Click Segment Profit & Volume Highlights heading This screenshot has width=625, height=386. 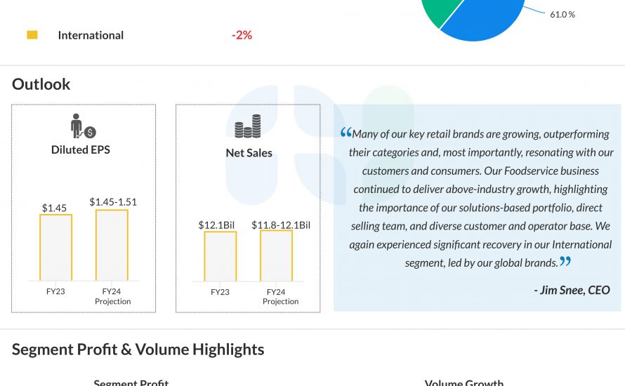click(x=138, y=350)
